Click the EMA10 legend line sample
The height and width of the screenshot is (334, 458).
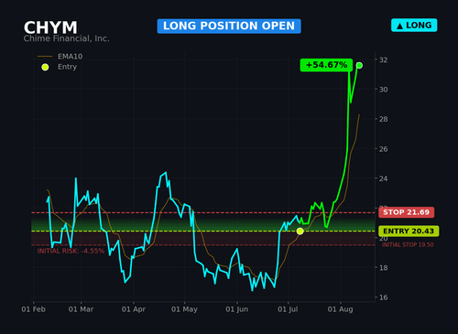pyautogui.click(x=45, y=57)
